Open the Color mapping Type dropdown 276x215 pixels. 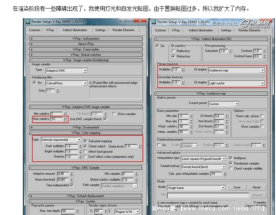click(61, 140)
